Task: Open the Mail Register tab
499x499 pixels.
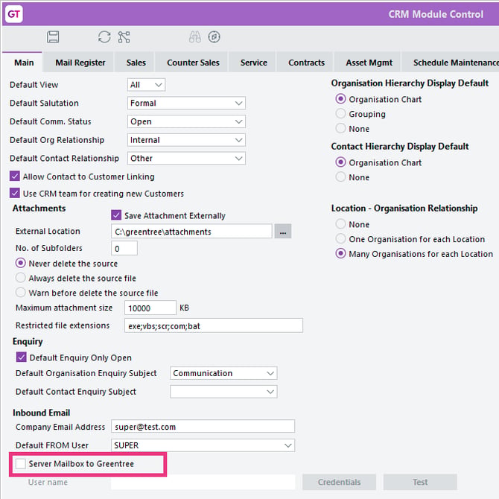Action: 80,63
